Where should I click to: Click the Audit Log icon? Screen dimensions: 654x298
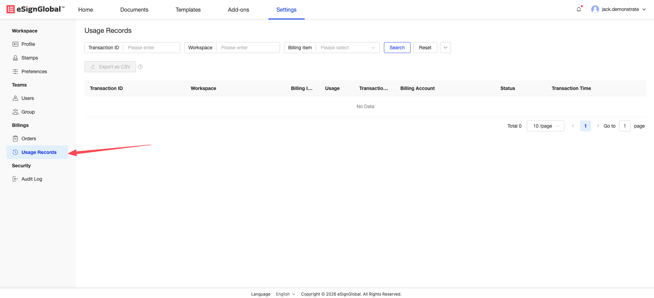[15, 179]
